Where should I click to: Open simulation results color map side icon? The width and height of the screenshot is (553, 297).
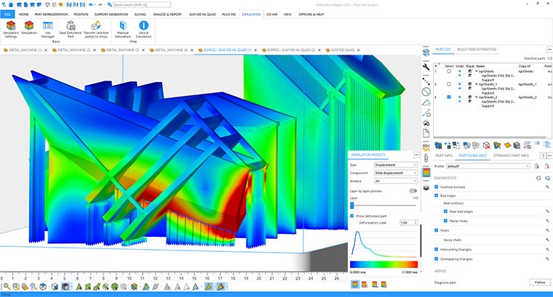[x=426, y=172]
